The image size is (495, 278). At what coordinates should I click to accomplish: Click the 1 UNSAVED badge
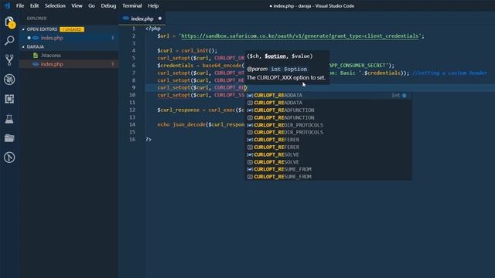click(72, 29)
